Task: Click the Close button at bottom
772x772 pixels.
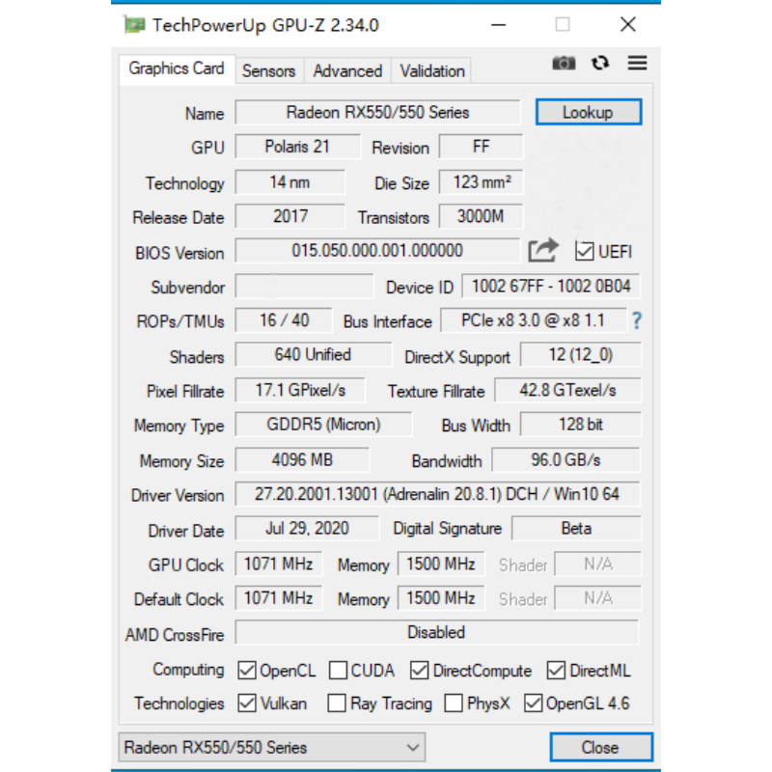Action: click(x=601, y=747)
